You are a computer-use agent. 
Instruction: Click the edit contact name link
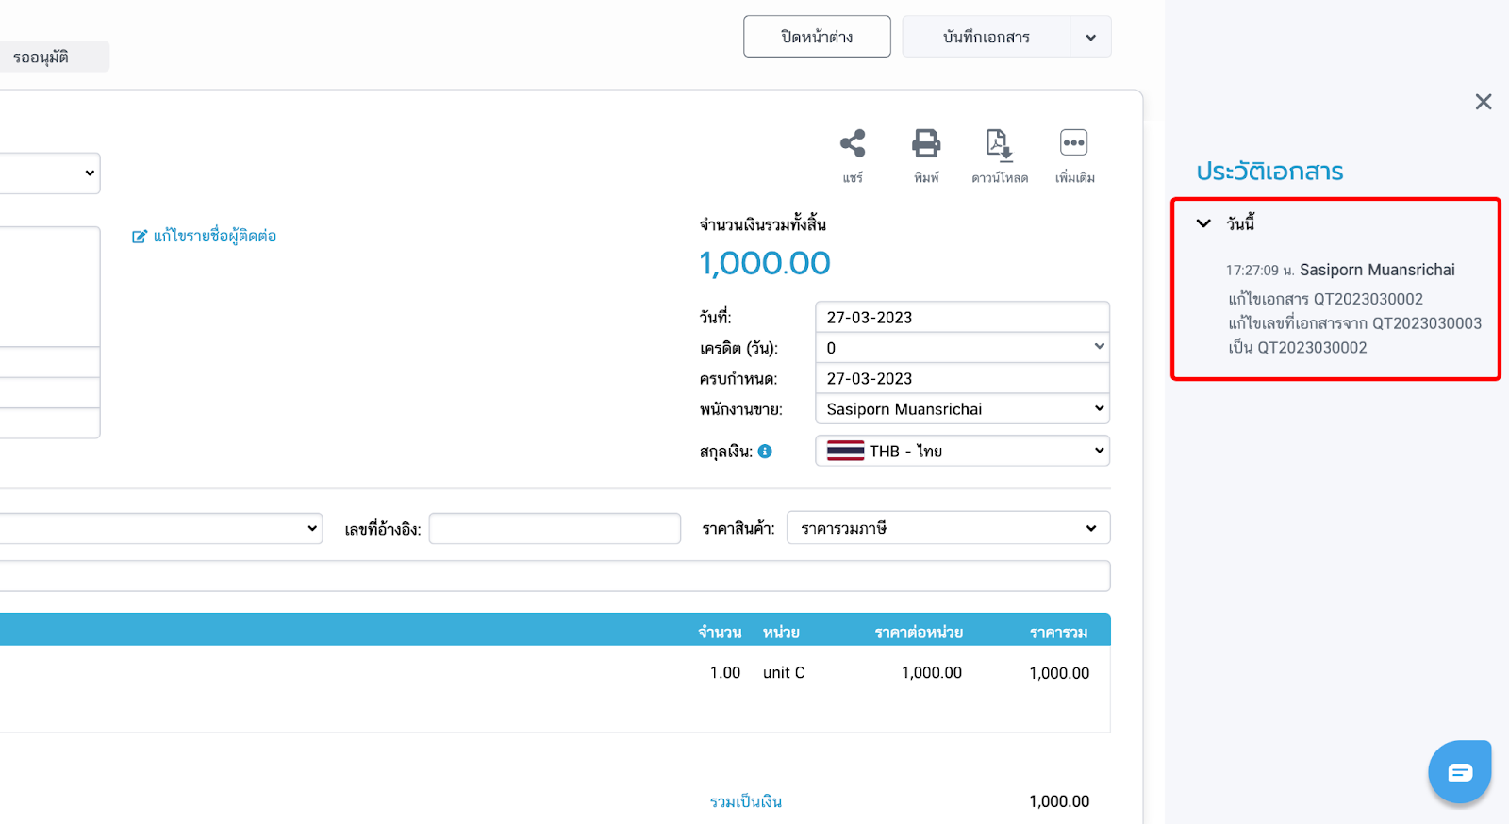pos(205,236)
